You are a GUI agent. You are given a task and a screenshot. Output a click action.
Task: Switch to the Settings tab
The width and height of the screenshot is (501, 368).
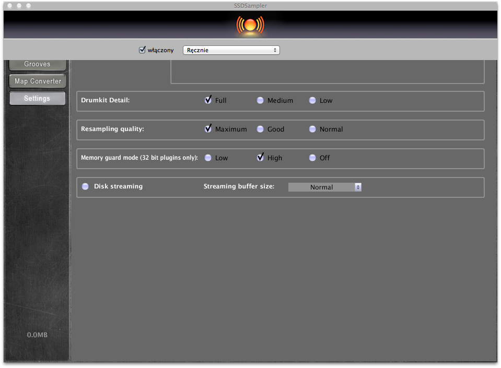[x=38, y=98]
